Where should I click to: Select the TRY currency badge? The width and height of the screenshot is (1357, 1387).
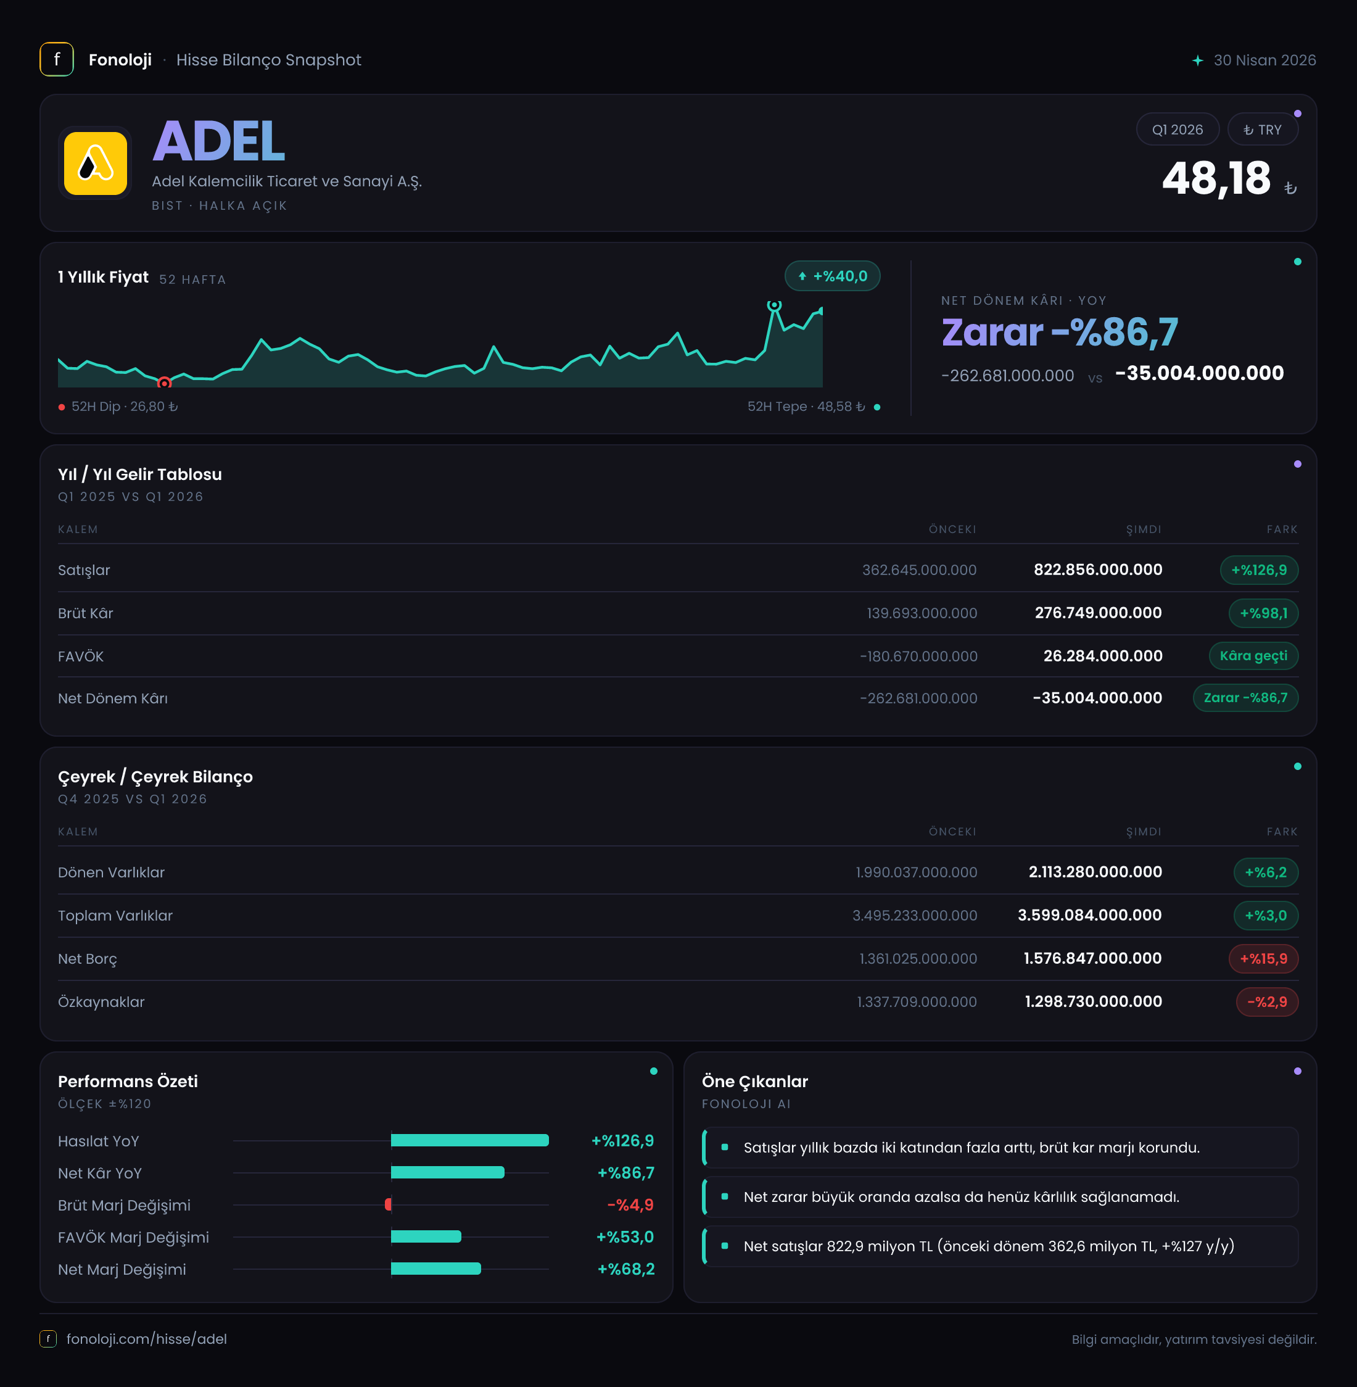point(1262,130)
